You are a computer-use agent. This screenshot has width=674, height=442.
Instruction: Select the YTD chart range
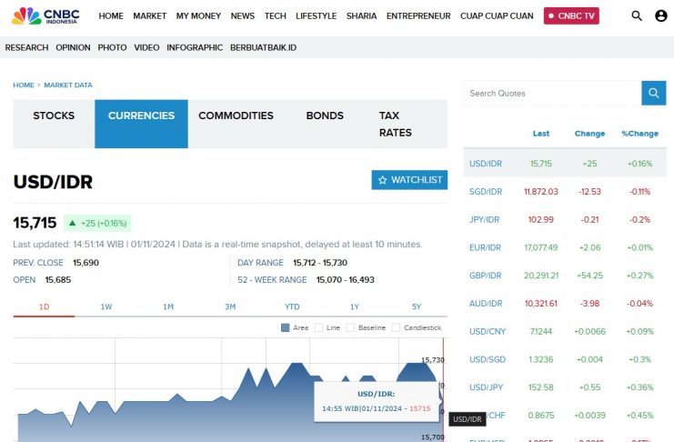click(292, 306)
